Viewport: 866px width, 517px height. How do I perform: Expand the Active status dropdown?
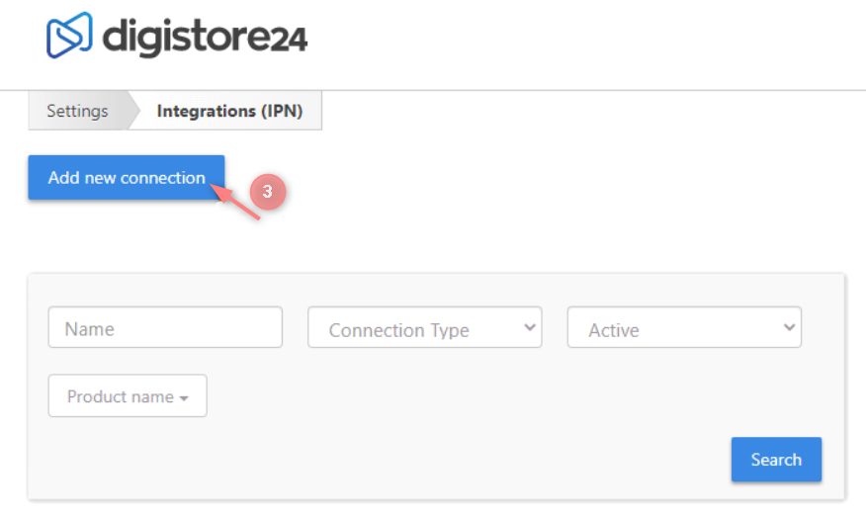point(683,327)
